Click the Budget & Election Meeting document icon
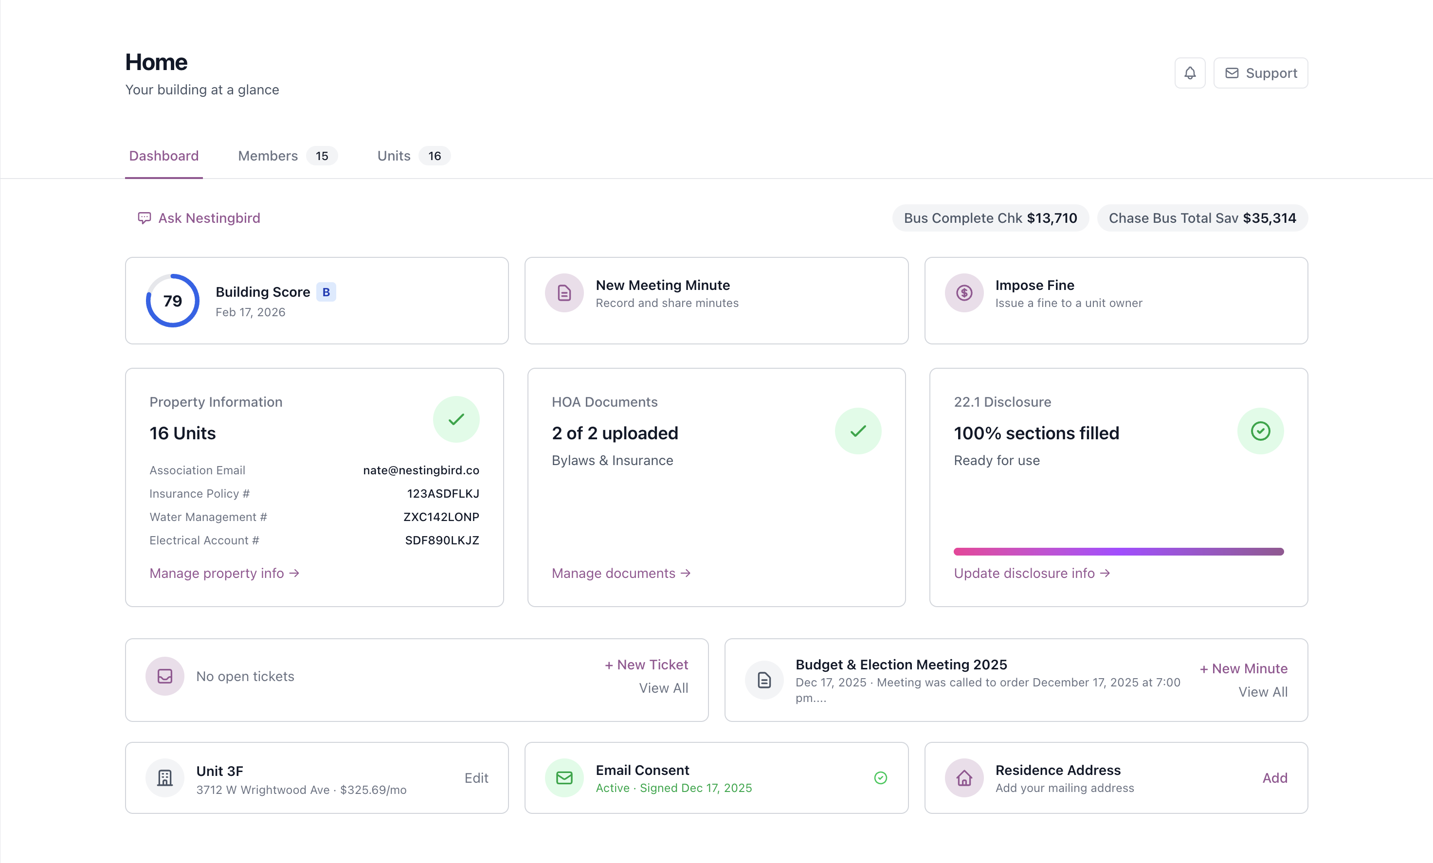The width and height of the screenshot is (1433, 863). click(x=763, y=679)
